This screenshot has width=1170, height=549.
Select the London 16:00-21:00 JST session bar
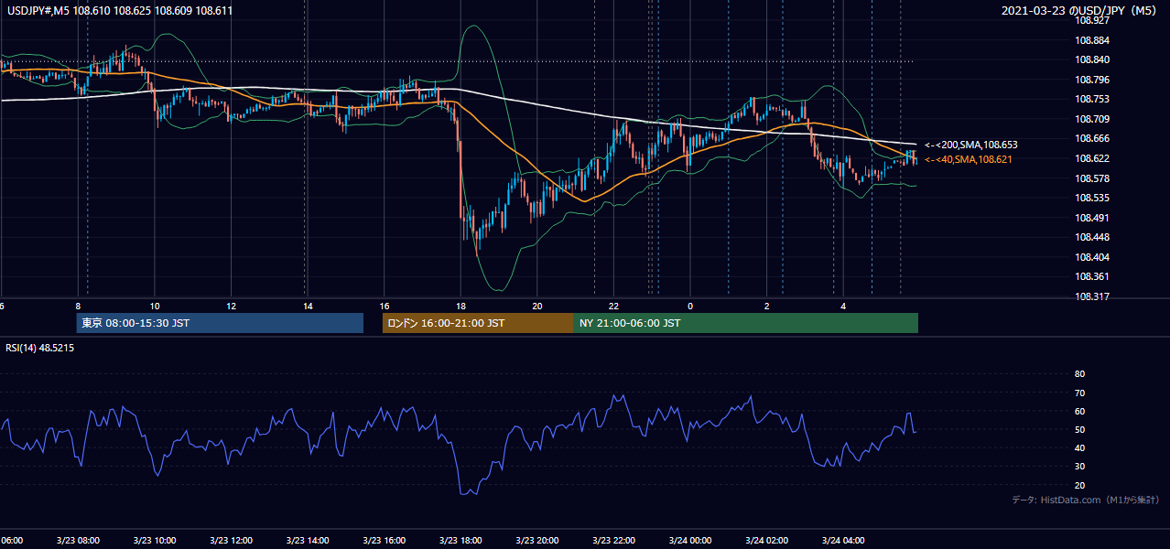pos(478,323)
